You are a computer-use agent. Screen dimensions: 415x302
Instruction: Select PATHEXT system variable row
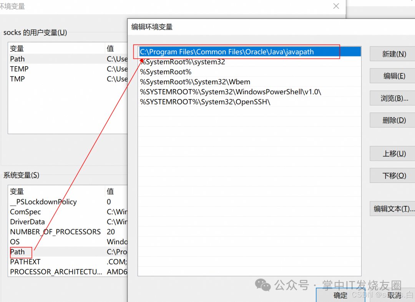tap(68, 262)
